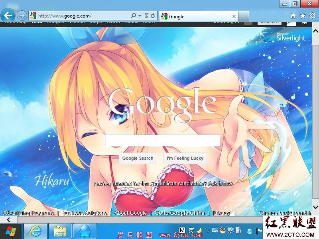This screenshot has height=239, width=319.
Task: Close the Google tab with its X
Action: tap(234, 16)
